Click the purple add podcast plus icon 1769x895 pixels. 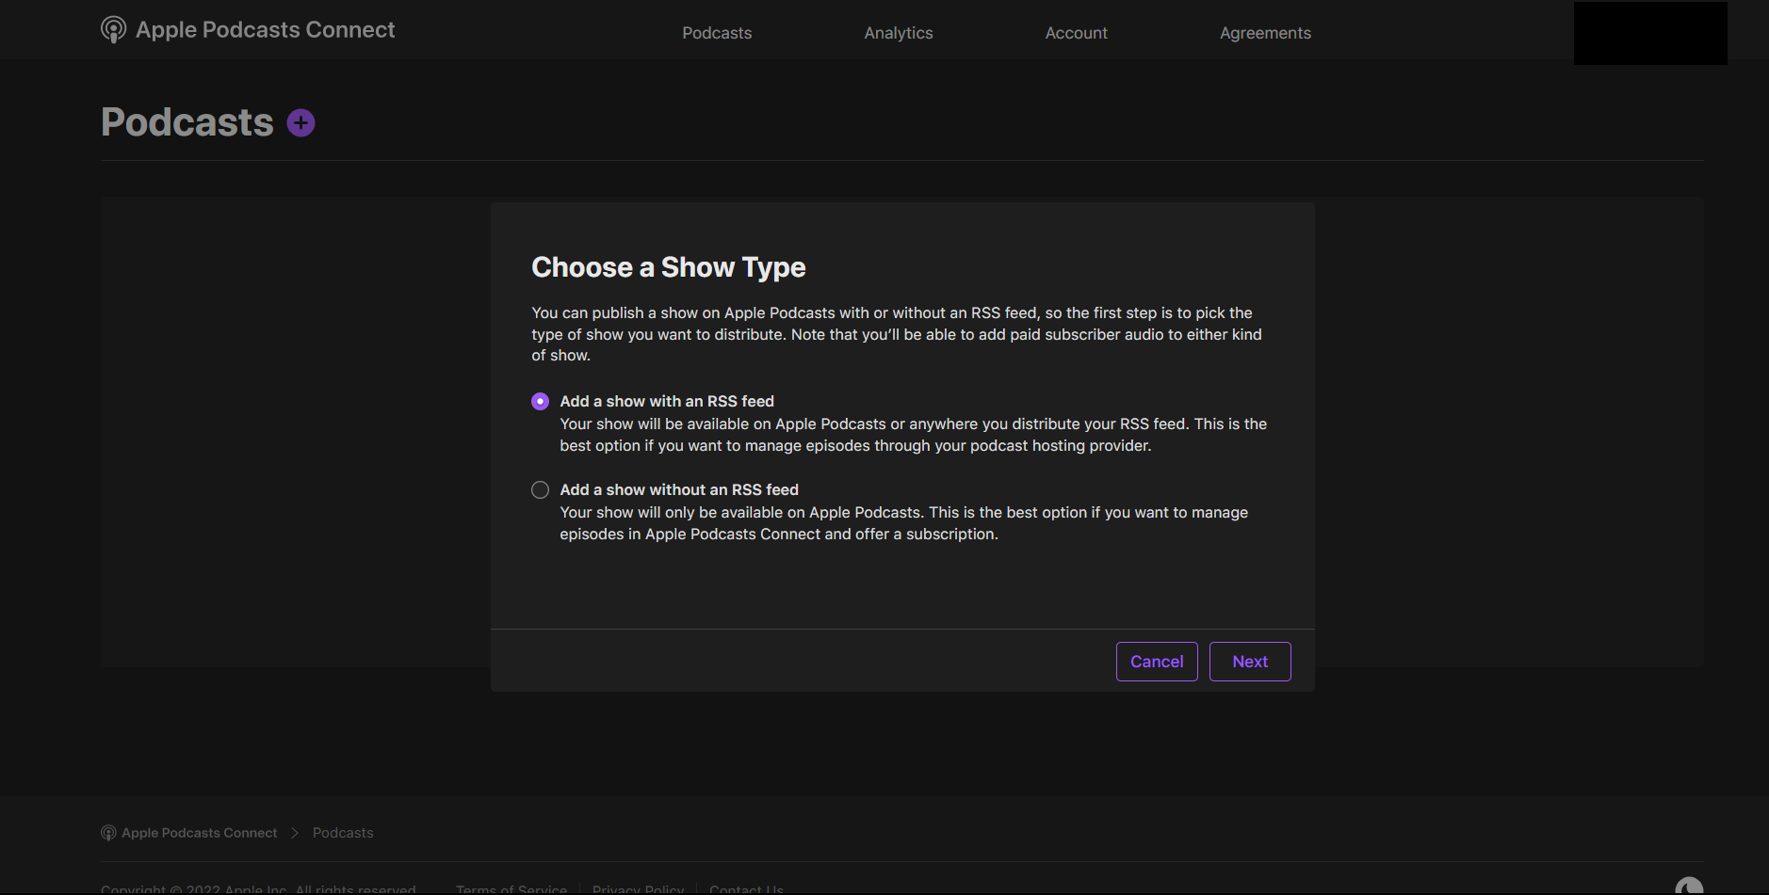[300, 123]
